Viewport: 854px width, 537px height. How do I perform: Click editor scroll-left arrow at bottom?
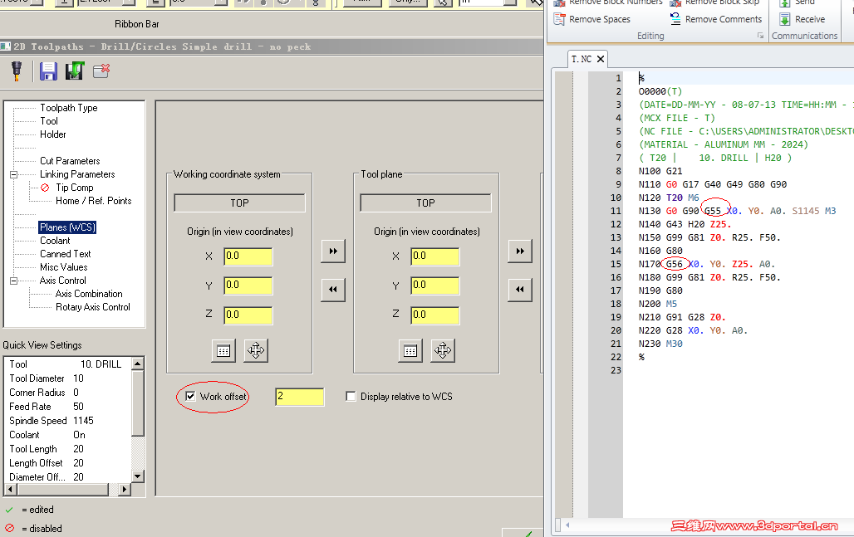(567, 525)
